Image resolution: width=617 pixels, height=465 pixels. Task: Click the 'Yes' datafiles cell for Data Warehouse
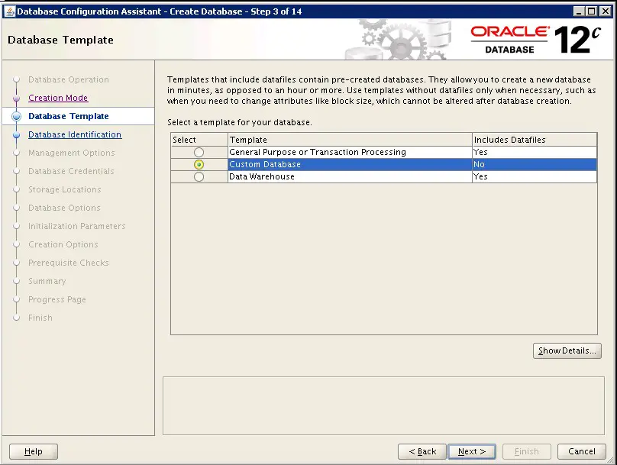pos(535,176)
